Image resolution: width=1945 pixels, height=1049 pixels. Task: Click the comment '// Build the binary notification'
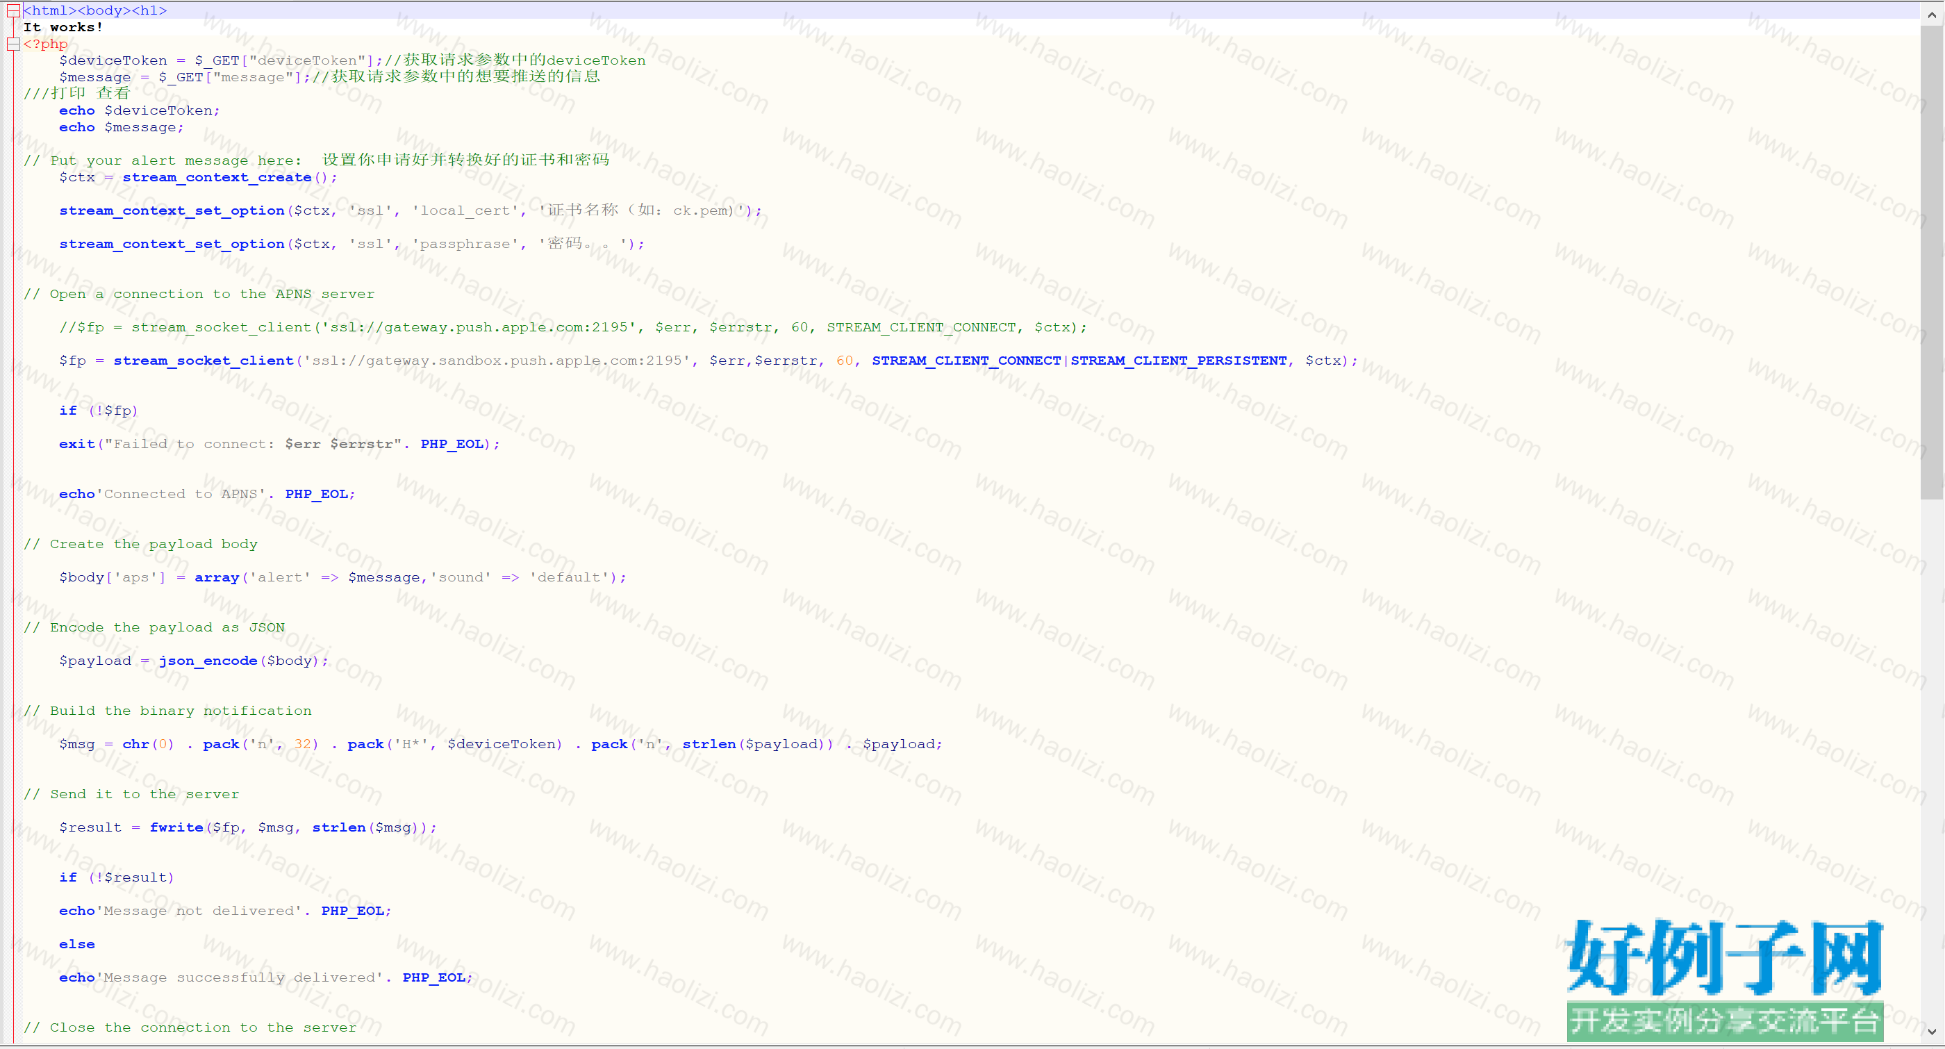pos(167,711)
